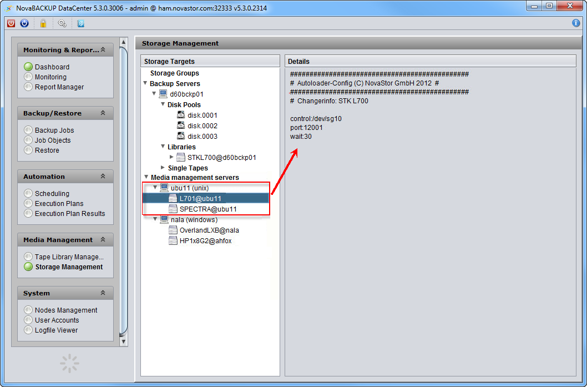Click the blue info icon at top right
This screenshot has height=387, width=587.
click(576, 23)
